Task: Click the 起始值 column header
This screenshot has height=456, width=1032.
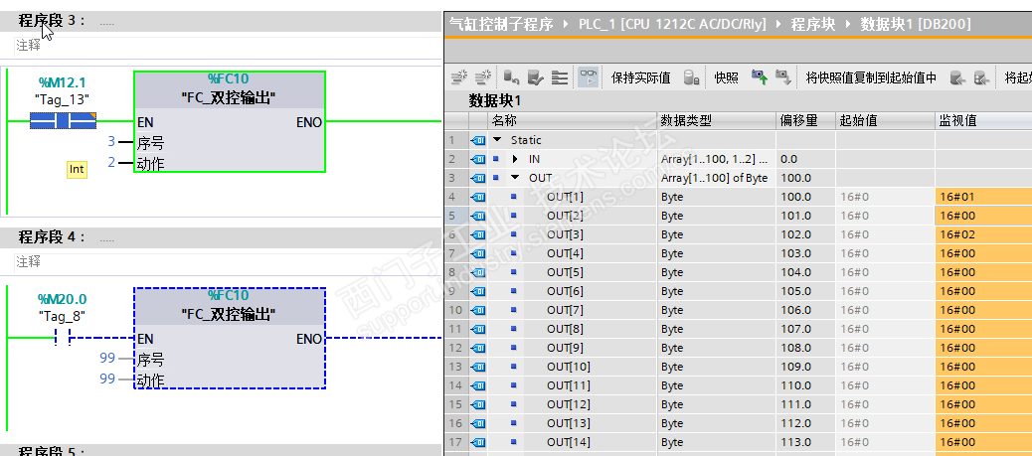Action: click(885, 120)
